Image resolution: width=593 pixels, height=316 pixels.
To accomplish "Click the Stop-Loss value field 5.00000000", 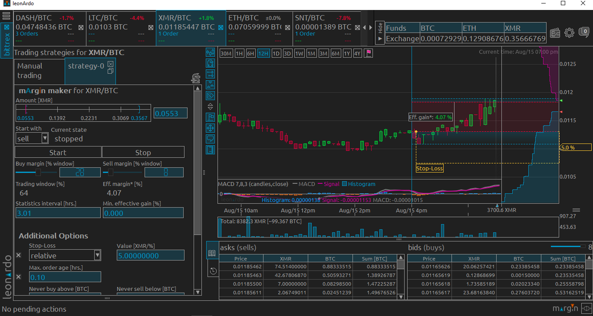I will pos(151,255).
